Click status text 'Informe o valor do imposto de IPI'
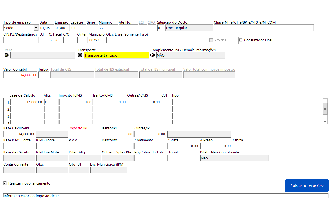The height and width of the screenshot is (198, 332). tap(32, 196)
